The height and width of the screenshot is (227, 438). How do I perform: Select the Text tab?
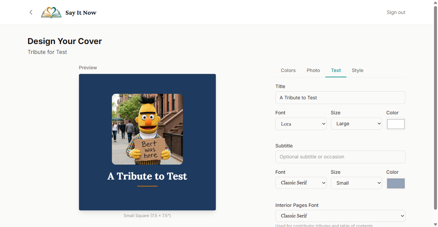pos(336,70)
